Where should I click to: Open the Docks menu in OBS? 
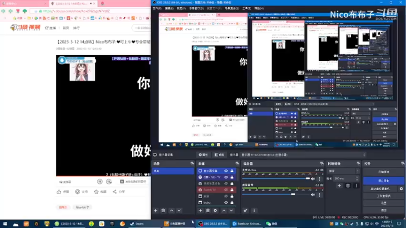(x=196, y=8)
